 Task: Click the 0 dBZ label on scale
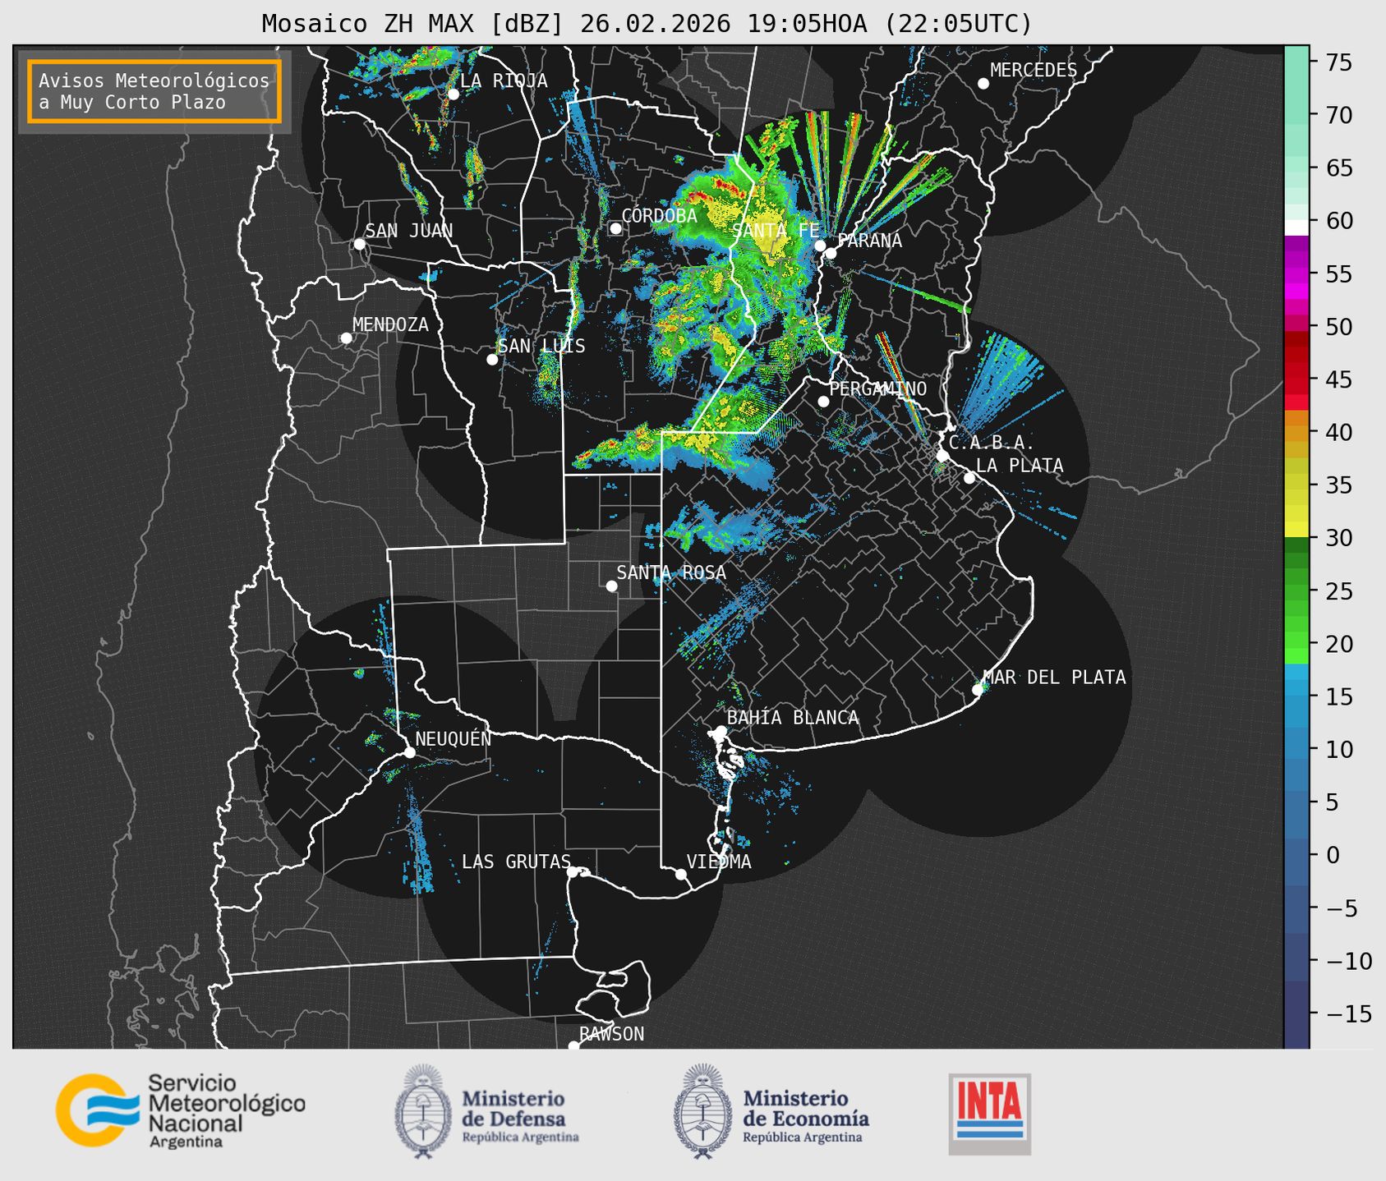tap(1333, 855)
